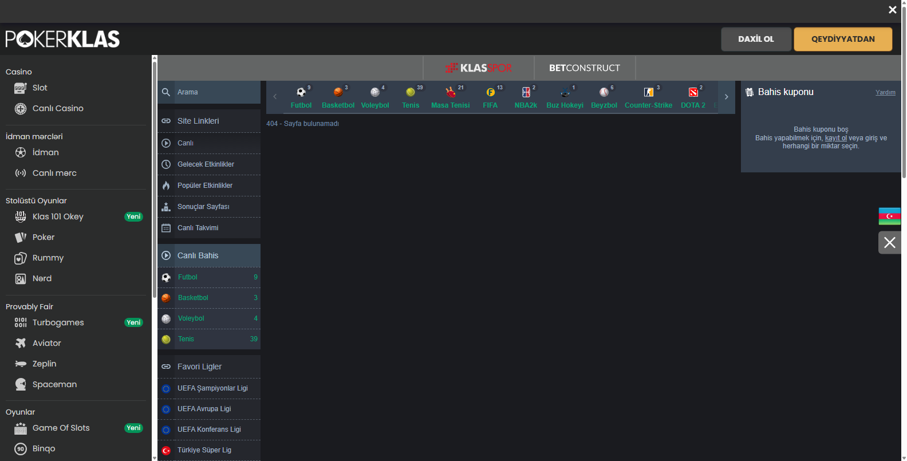
Task: Select FIFA esport category
Action: (490, 97)
